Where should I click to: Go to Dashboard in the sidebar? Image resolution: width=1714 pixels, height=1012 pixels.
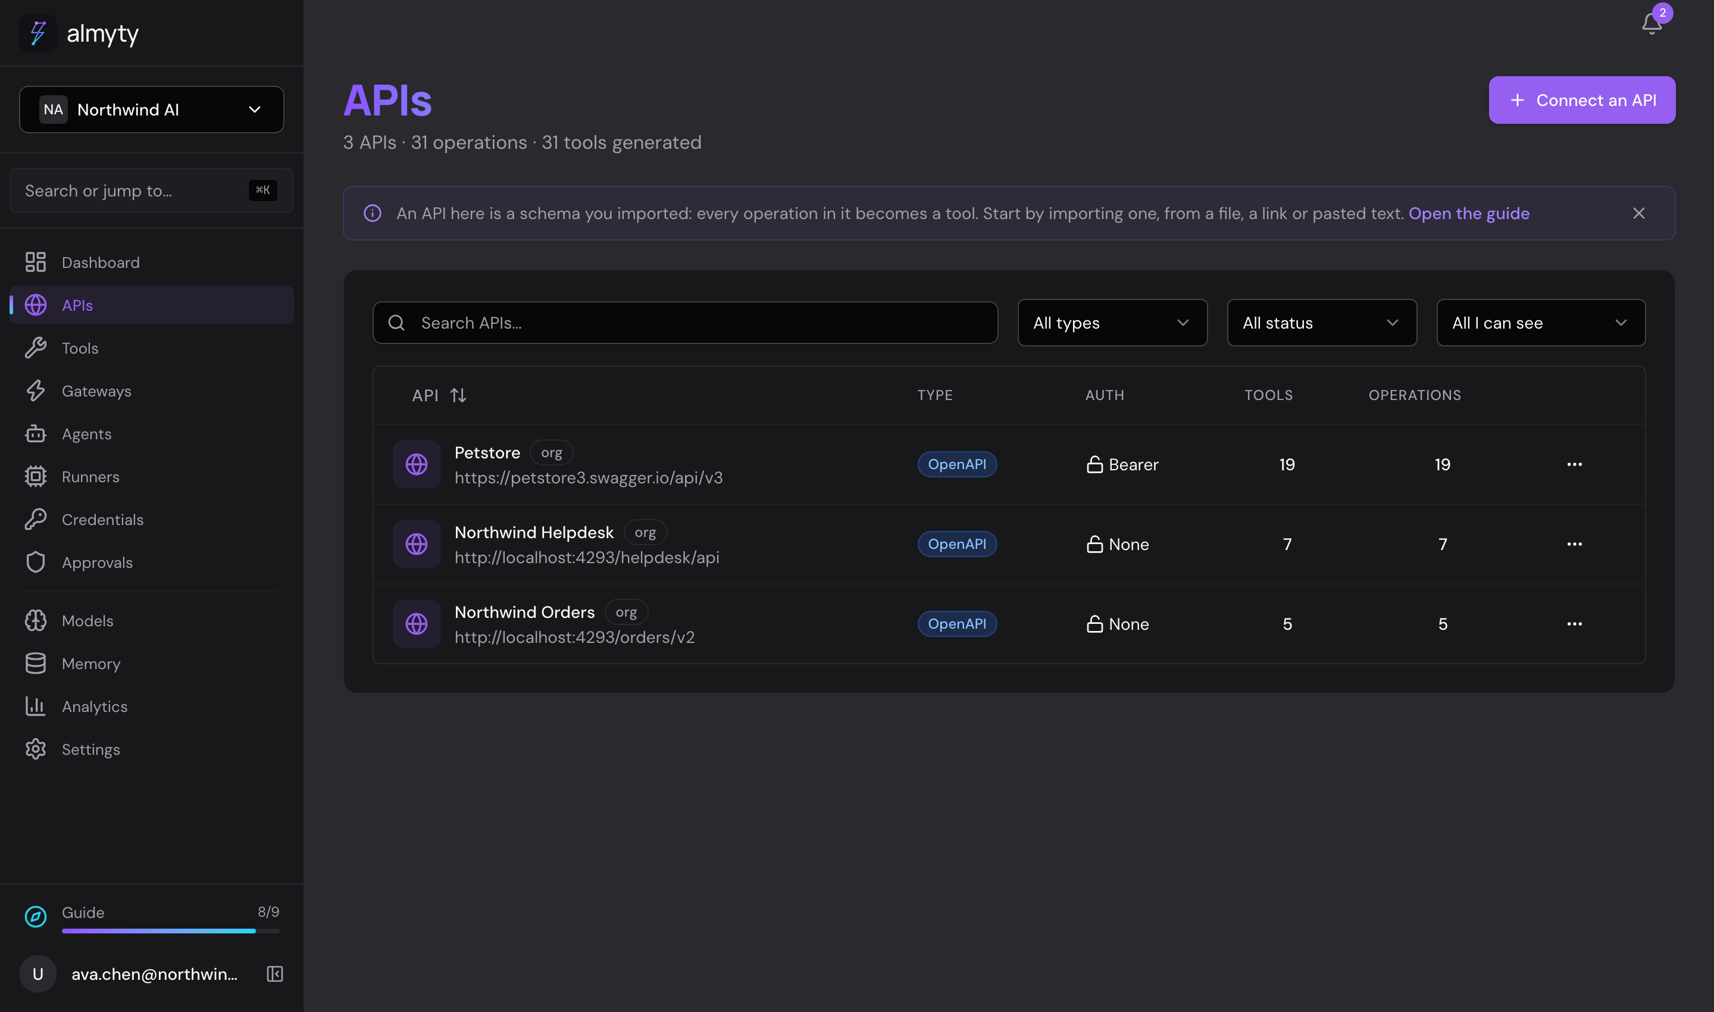151,263
